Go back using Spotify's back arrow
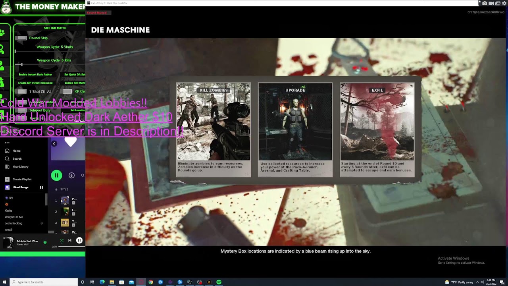Screen dimensions: 508x286 (54, 143)
